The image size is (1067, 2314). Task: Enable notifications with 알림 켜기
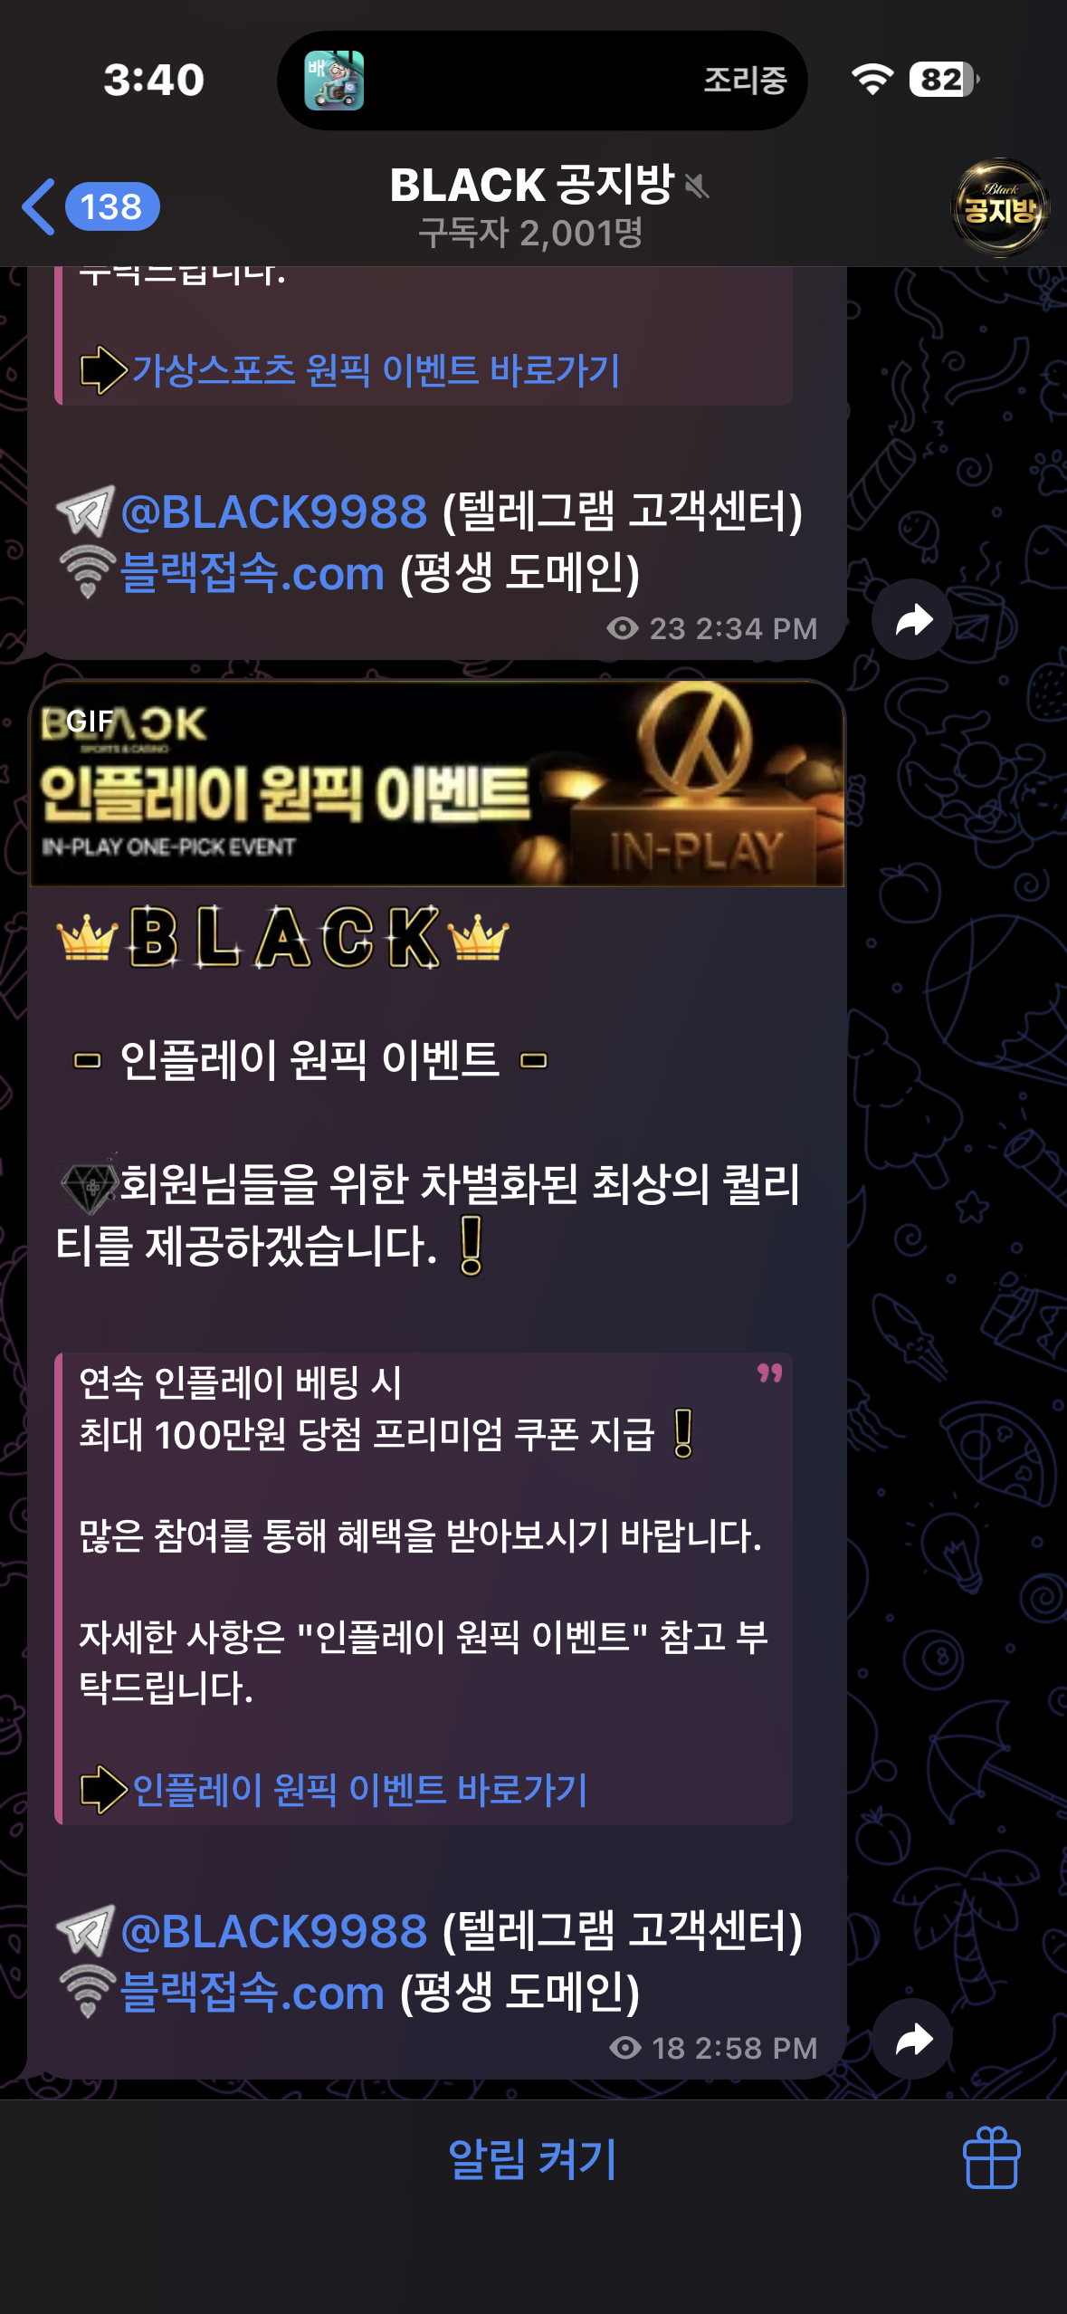532,2159
